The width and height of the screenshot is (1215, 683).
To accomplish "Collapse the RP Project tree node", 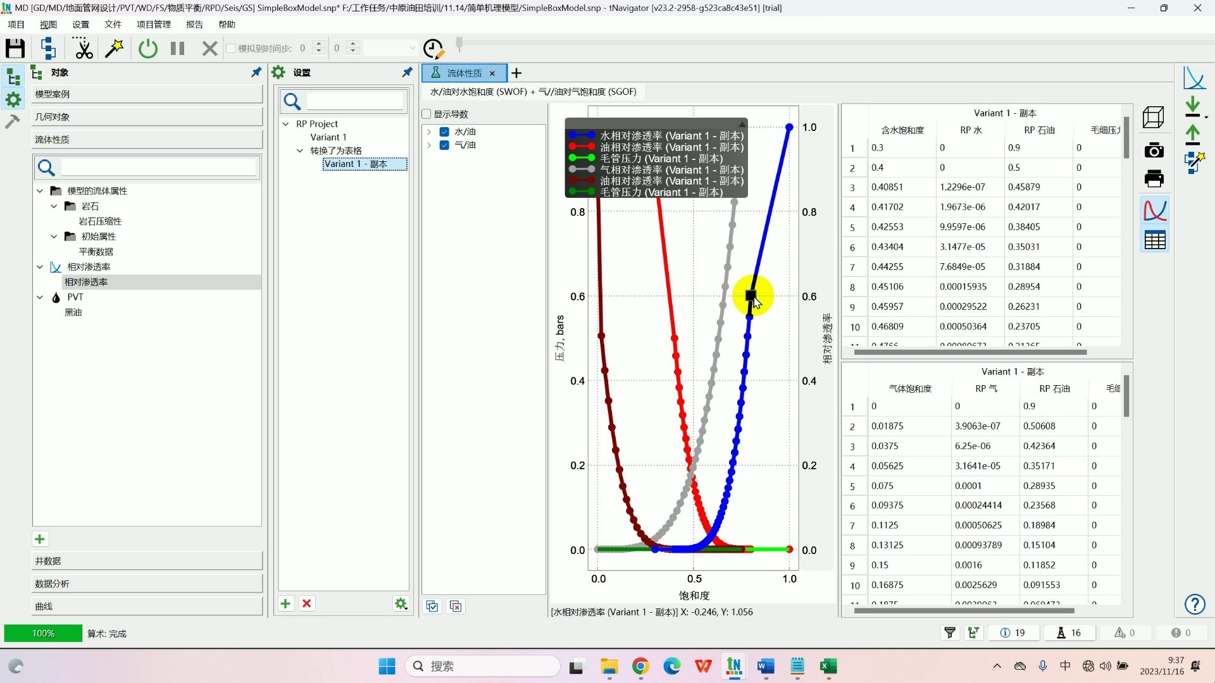I will click(286, 124).
